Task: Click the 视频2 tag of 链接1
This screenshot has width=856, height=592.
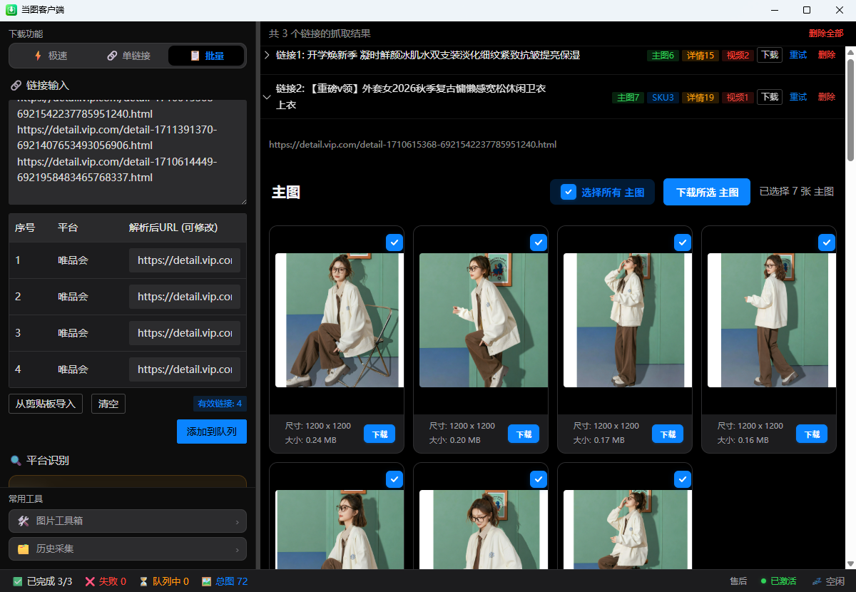Action: coord(738,56)
